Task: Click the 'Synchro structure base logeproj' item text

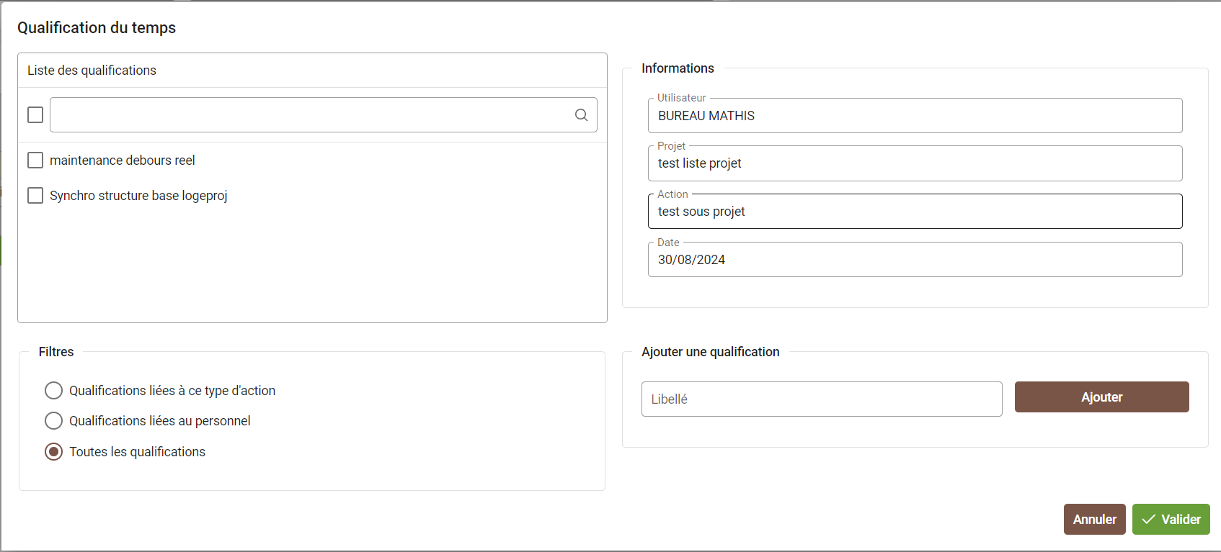Action: point(138,196)
